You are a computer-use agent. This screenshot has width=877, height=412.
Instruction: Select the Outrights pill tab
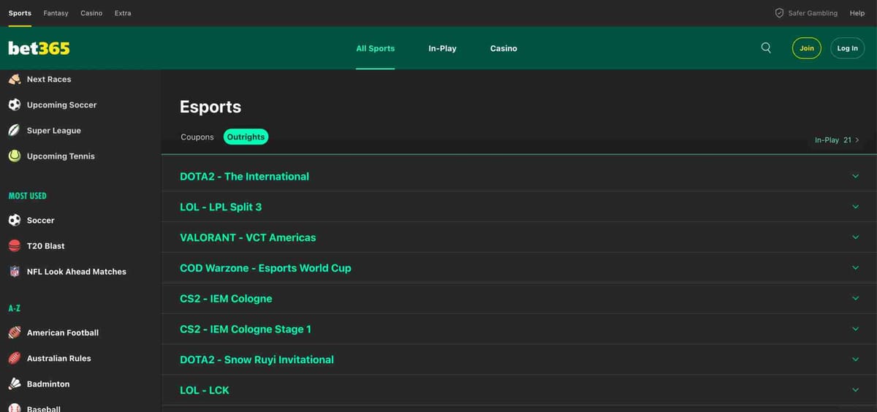[x=246, y=137]
